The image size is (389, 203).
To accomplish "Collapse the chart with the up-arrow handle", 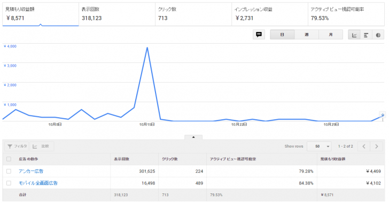I will pos(193,137).
